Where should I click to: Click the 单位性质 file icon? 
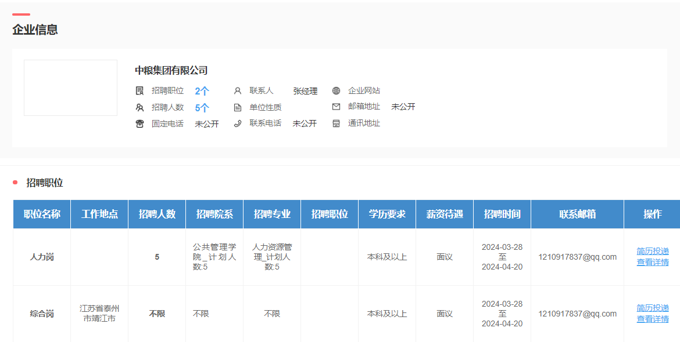coord(237,107)
